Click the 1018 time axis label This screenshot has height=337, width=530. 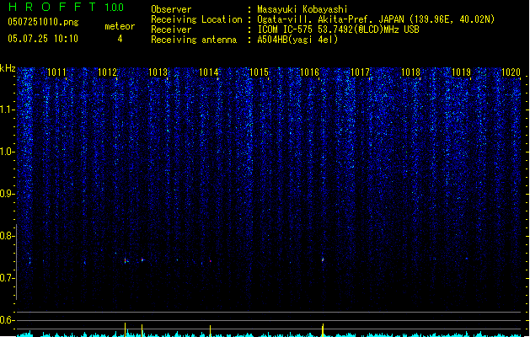[x=410, y=72]
